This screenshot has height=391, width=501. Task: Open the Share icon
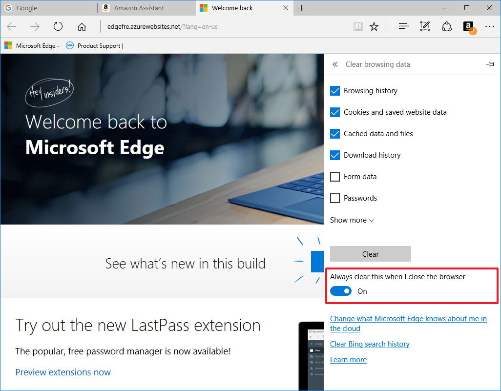click(x=447, y=26)
